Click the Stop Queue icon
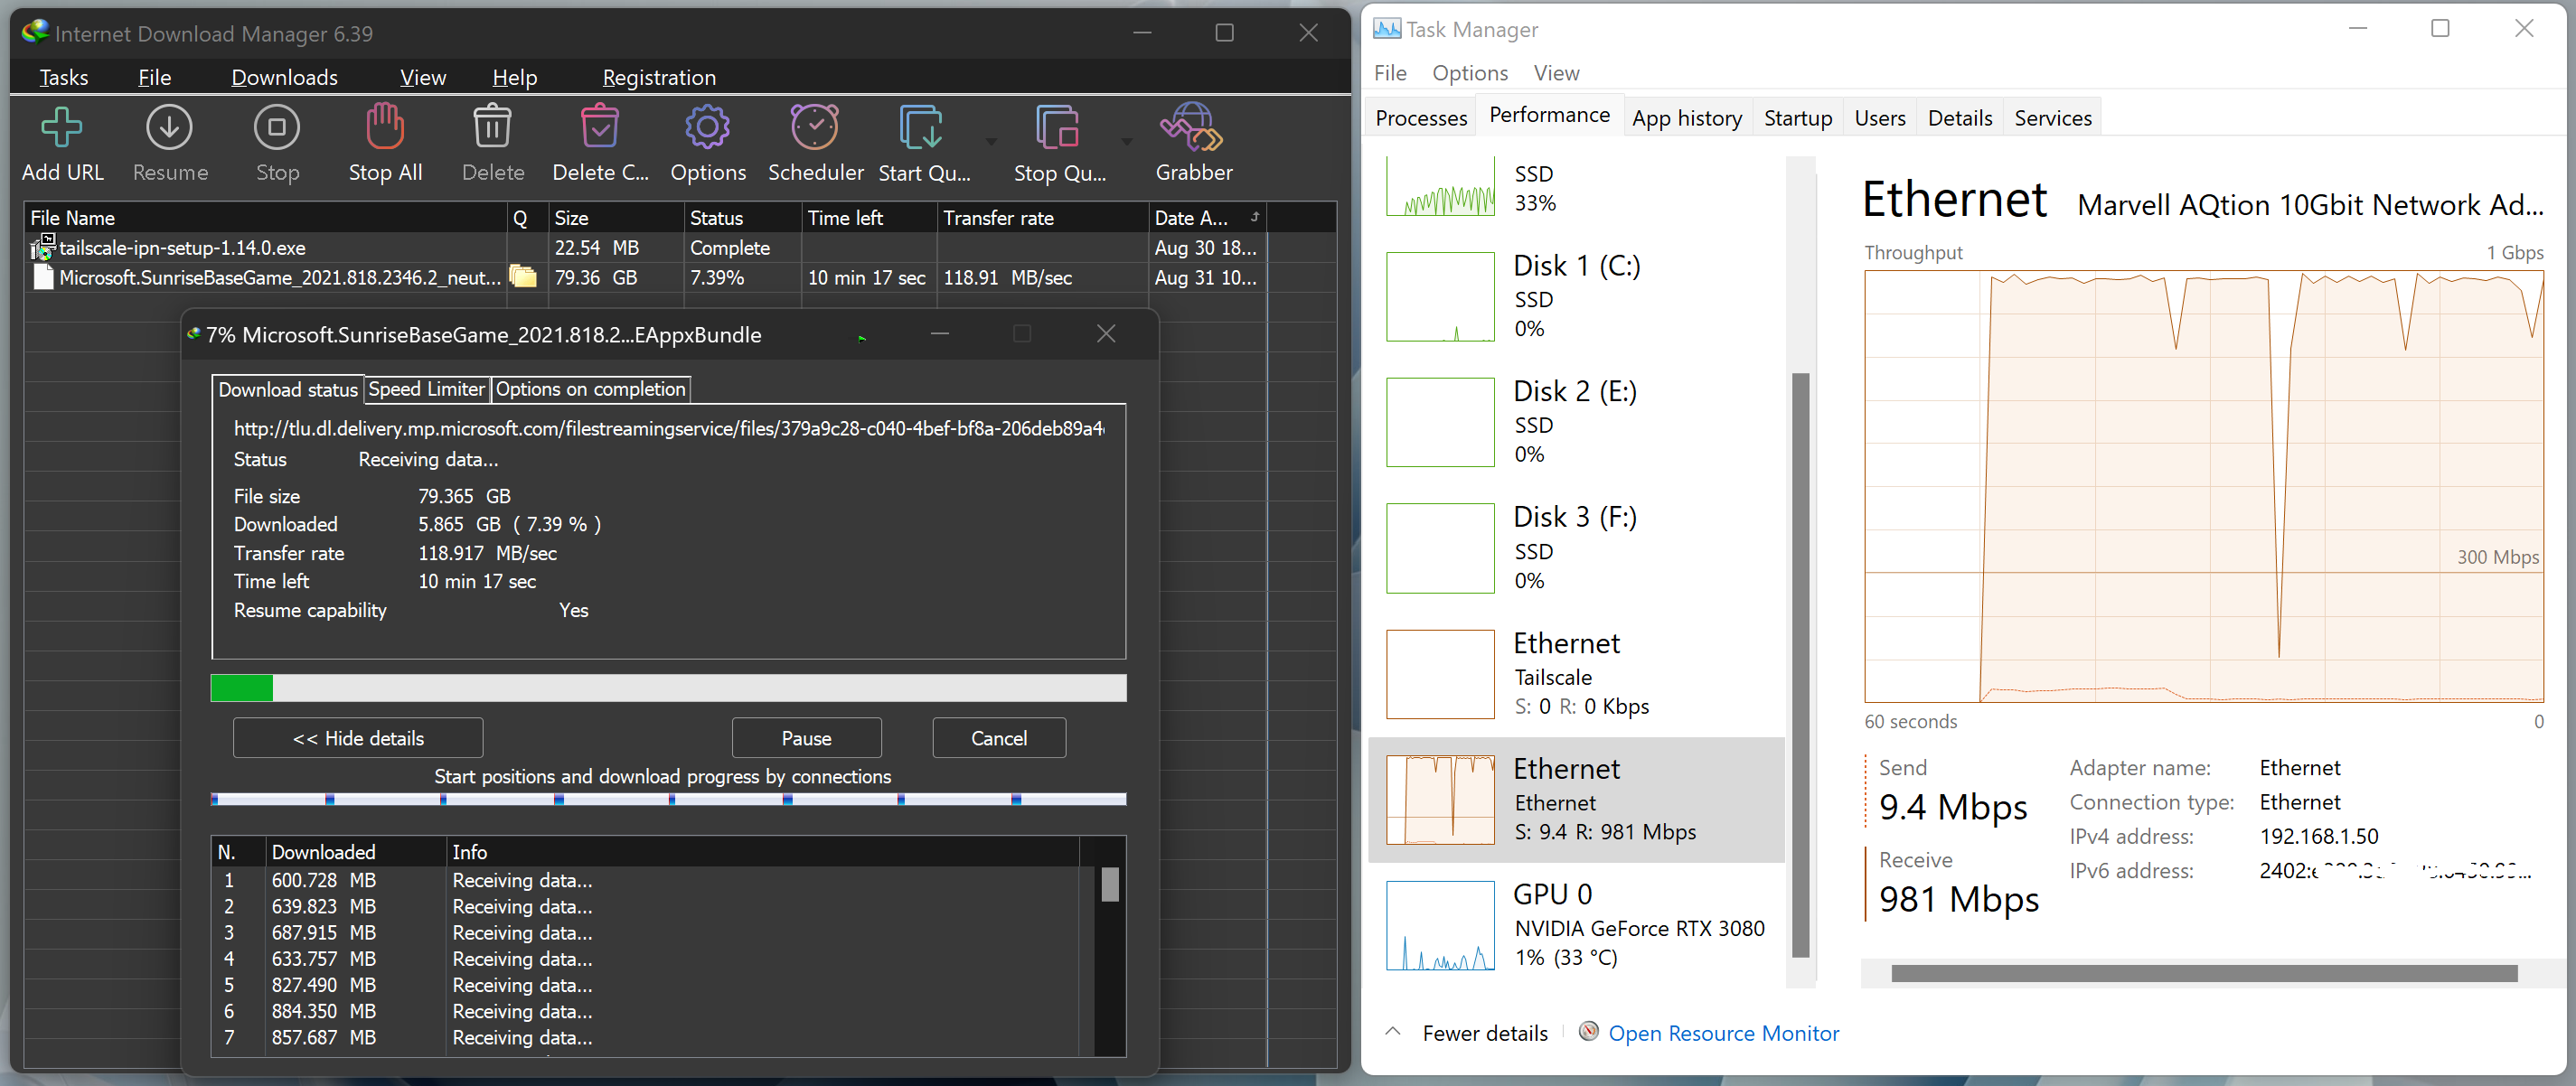 pyautogui.click(x=1057, y=129)
